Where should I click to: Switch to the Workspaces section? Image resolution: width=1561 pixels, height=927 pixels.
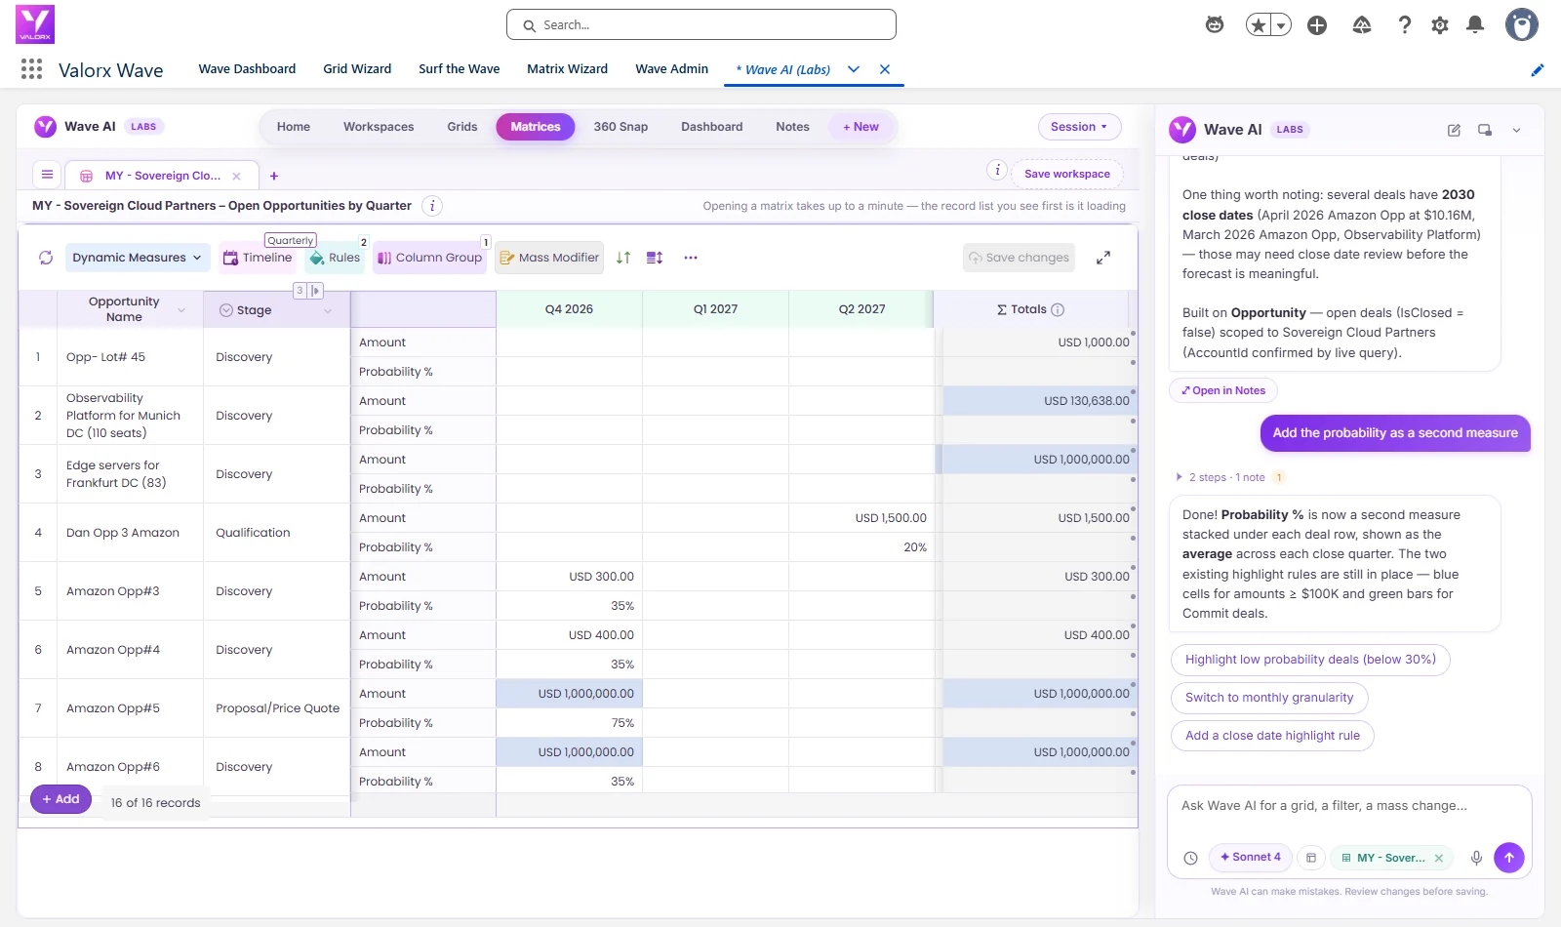pos(379,127)
